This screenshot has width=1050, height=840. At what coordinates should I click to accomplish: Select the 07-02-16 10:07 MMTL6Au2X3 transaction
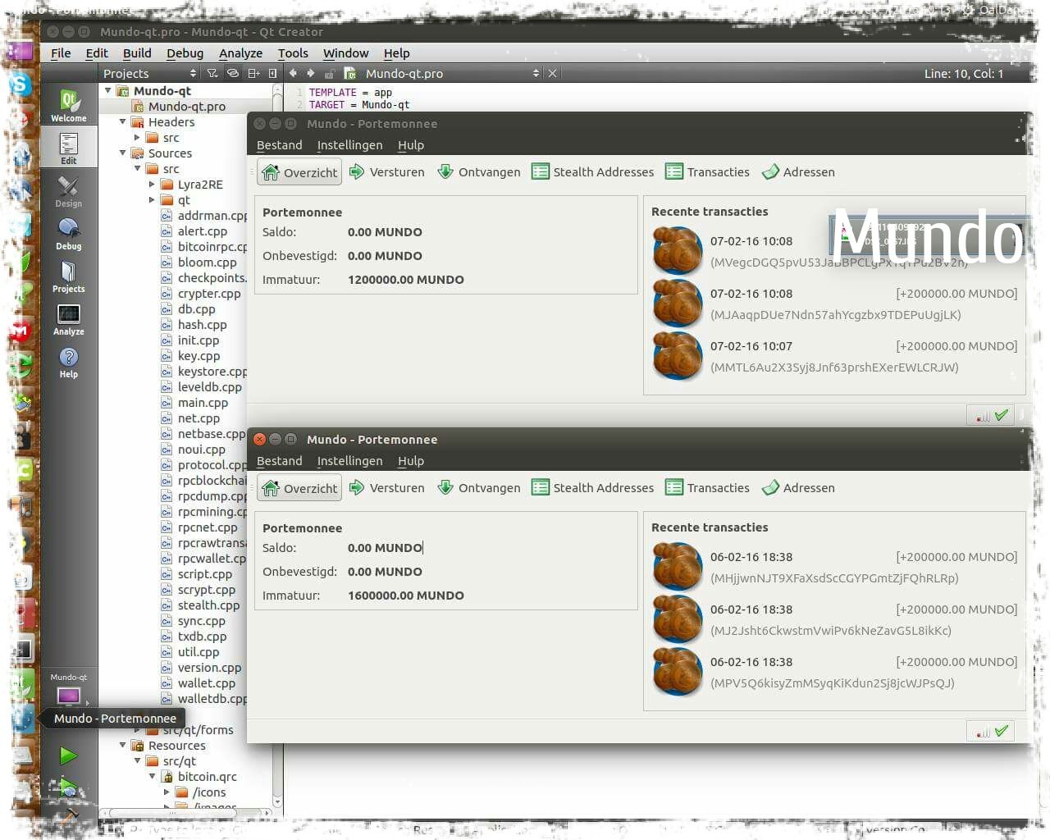(834, 356)
